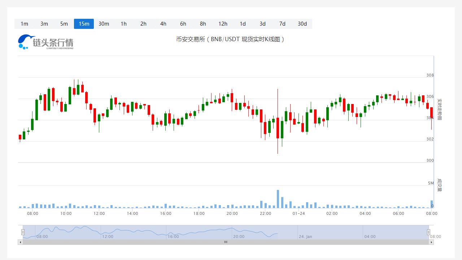Click the 22:00 time axis label
This screenshot has height=260, width=462.
click(x=265, y=213)
